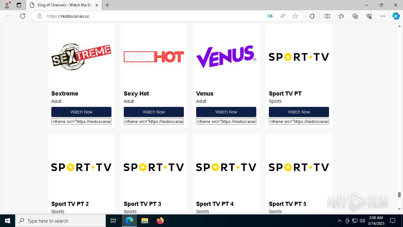Image resolution: width=403 pixels, height=227 pixels.
Task: Add this page to favorites
Action: click(x=295, y=16)
